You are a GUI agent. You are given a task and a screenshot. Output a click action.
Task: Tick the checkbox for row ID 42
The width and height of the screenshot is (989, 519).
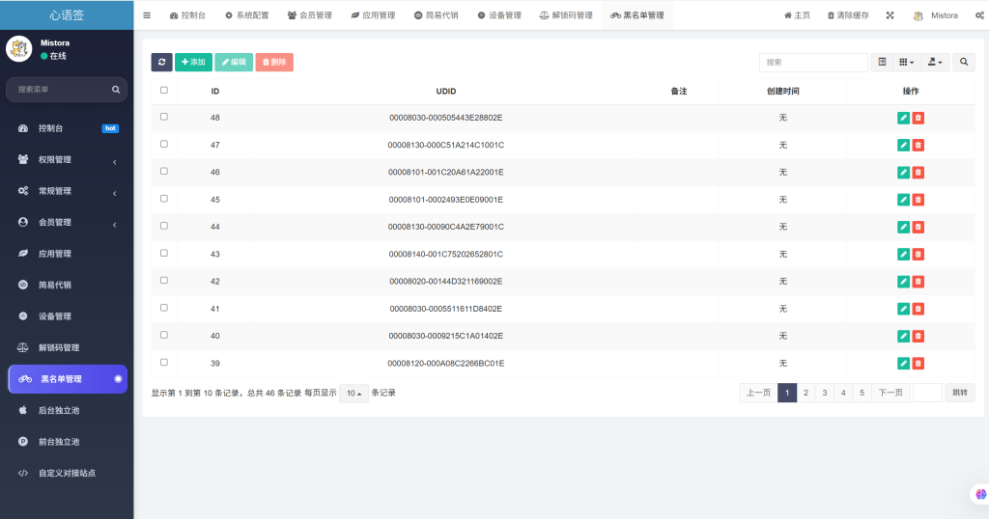[x=164, y=281]
